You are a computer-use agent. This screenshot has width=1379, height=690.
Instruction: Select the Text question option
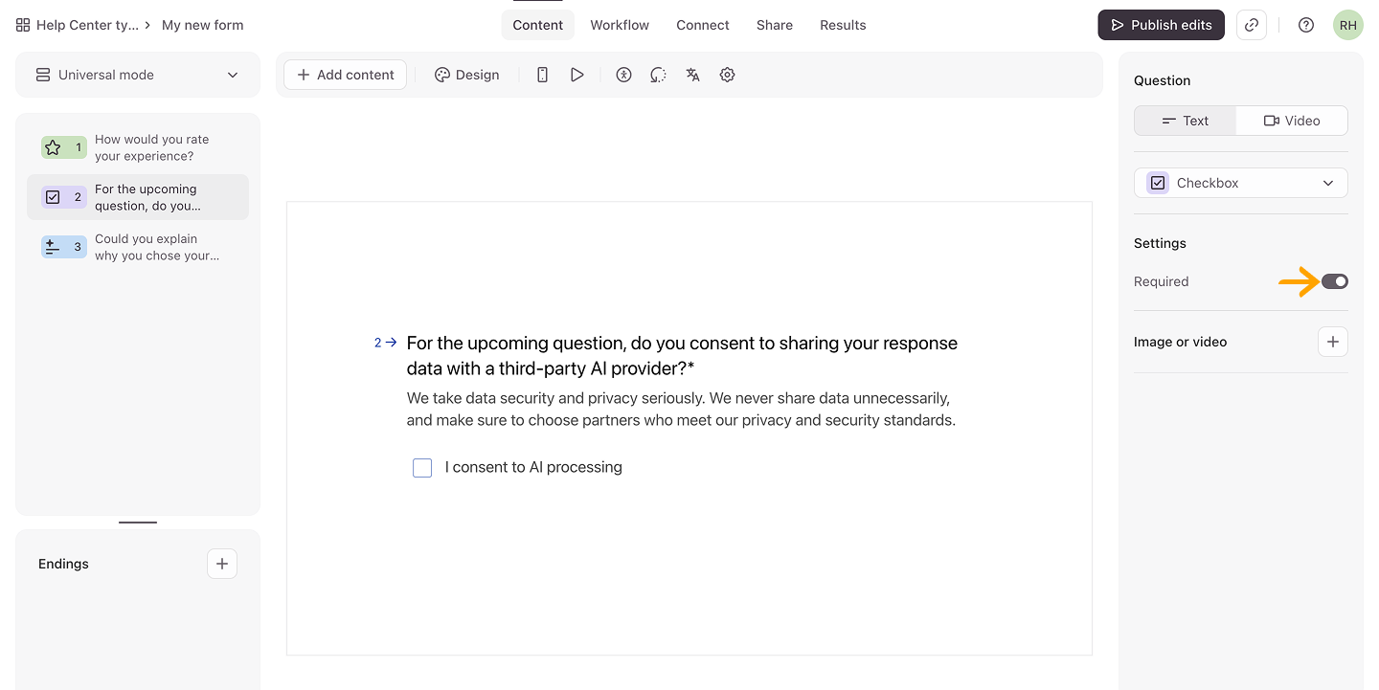click(x=1186, y=121)
